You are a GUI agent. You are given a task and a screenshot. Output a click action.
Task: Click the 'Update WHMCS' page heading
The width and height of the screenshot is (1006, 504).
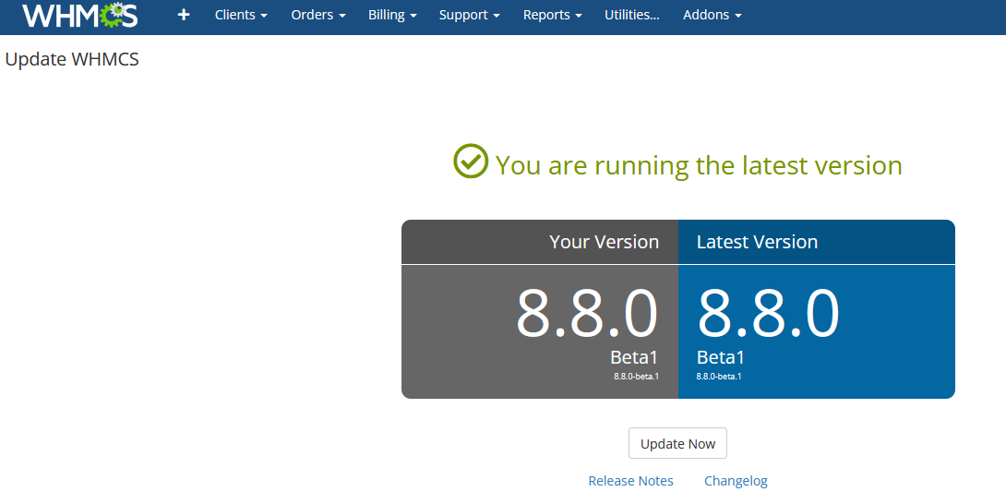tap(72, 59)
